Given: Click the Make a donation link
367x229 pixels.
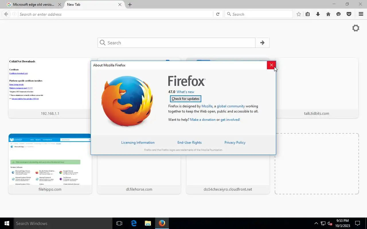Looking at the screenshot, I should tap(203, 120).
